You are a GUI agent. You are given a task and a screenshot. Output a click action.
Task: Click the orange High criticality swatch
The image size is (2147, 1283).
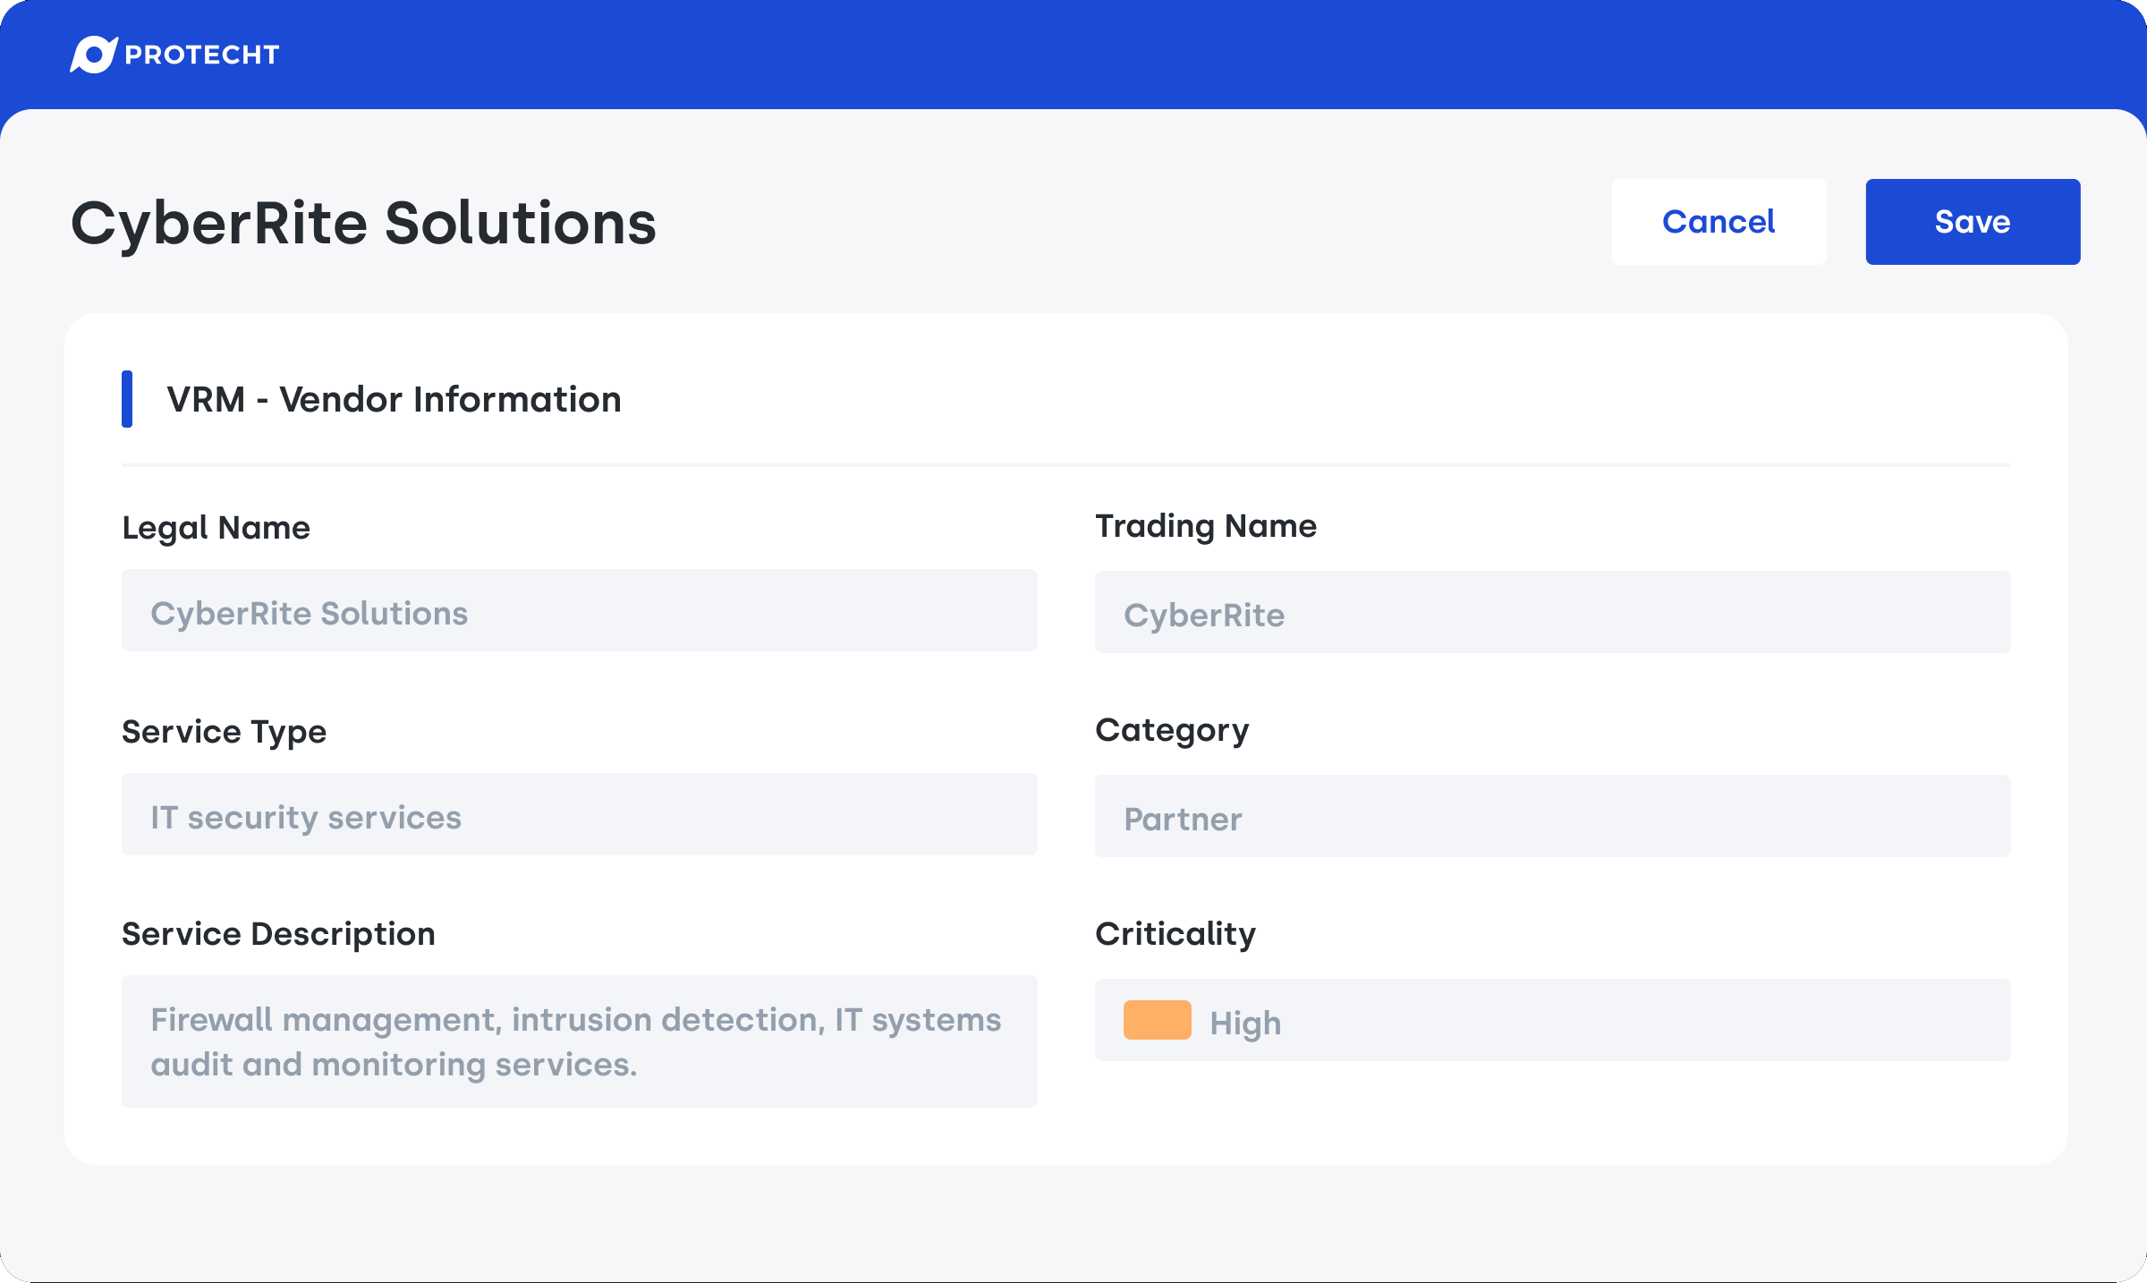click(1158, 1020)
